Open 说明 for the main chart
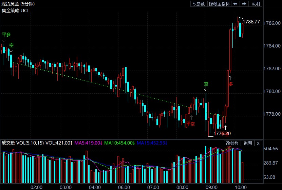The width and height of the screenshot is (282, 190). click(256, 4)
